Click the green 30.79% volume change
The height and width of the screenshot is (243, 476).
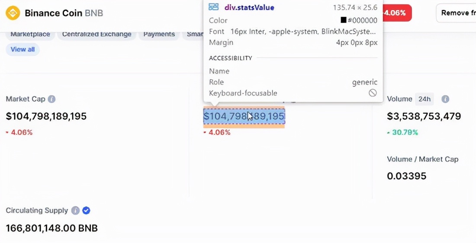click(x=402, y=133)
